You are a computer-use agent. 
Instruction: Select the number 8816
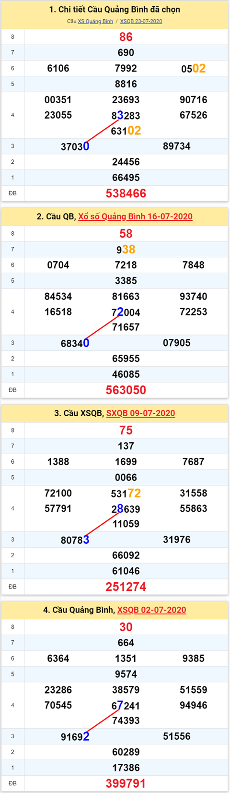pos(126,84)
